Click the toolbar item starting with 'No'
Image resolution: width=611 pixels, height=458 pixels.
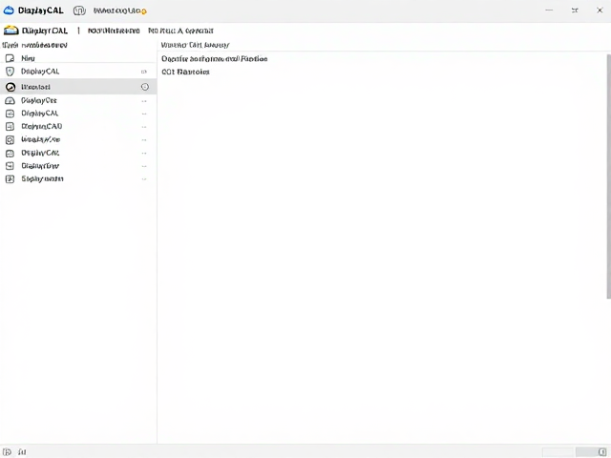click(x=180, y=31)
